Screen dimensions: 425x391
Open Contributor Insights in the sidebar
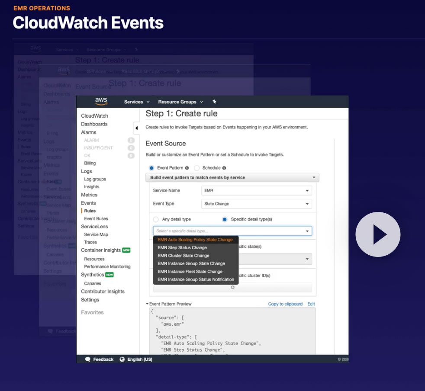point(103,292)
